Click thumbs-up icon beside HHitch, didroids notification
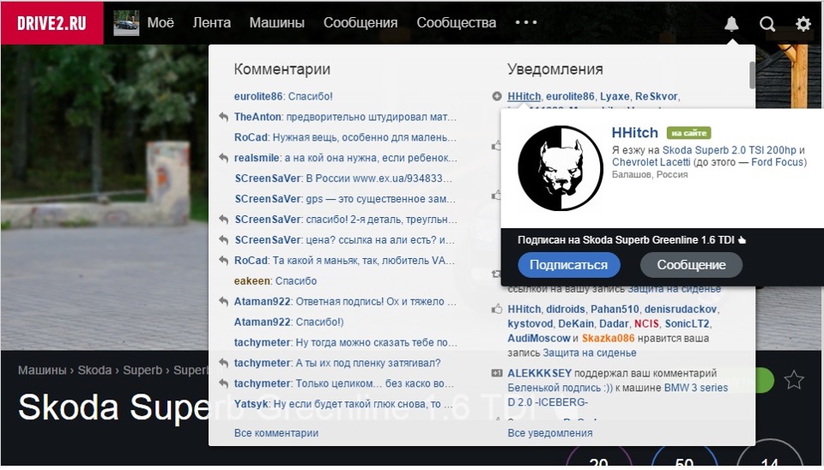Image resolution: width=824 pixels, height=470 pixels. 497,310
